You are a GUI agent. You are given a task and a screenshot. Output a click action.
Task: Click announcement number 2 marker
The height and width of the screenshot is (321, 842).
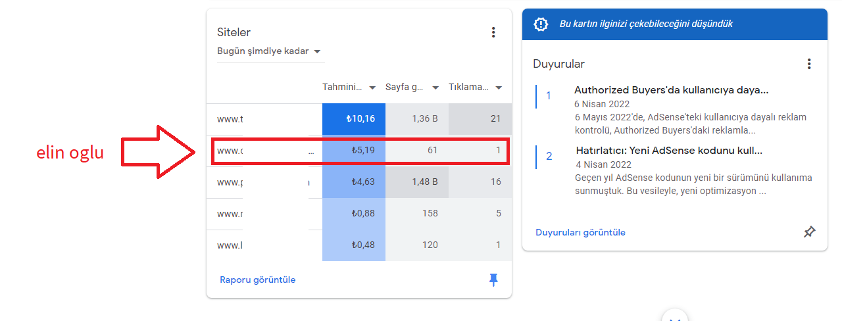pyautogui.click(x=549, y=157)
